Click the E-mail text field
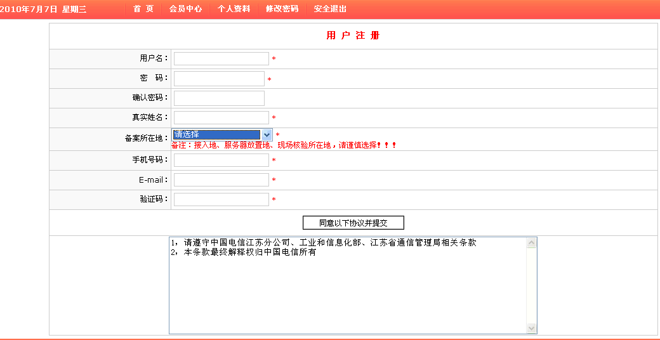The width and height of the screenshot is (660, 340). tap(221, 180)
